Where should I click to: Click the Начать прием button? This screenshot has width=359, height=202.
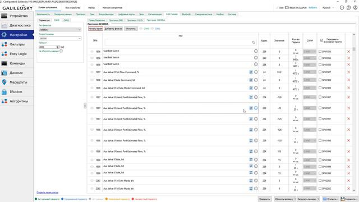point(95,29)
